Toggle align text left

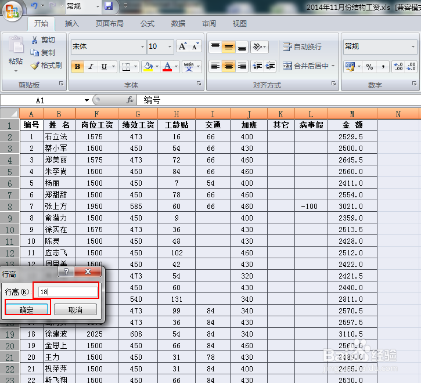(215, 66)
